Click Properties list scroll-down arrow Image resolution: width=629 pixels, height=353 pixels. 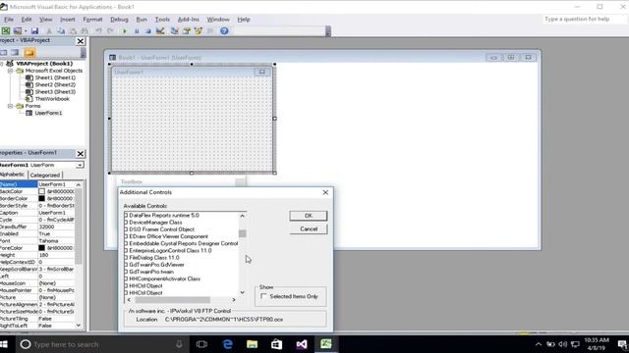pyautogui.click(x=79, y=326)
